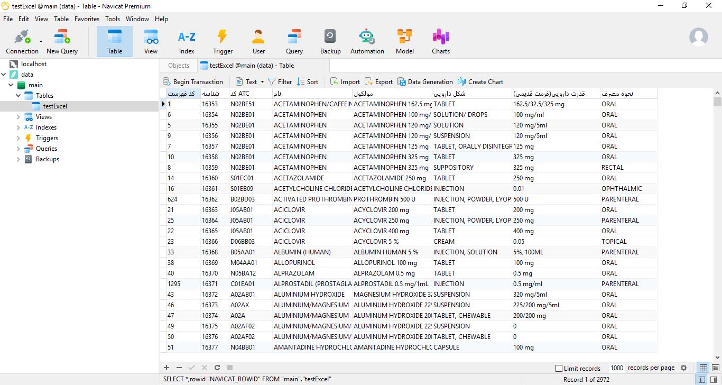Open the Help menu
Viewport: 722px width, 385px height.
(x=161, y=19)
